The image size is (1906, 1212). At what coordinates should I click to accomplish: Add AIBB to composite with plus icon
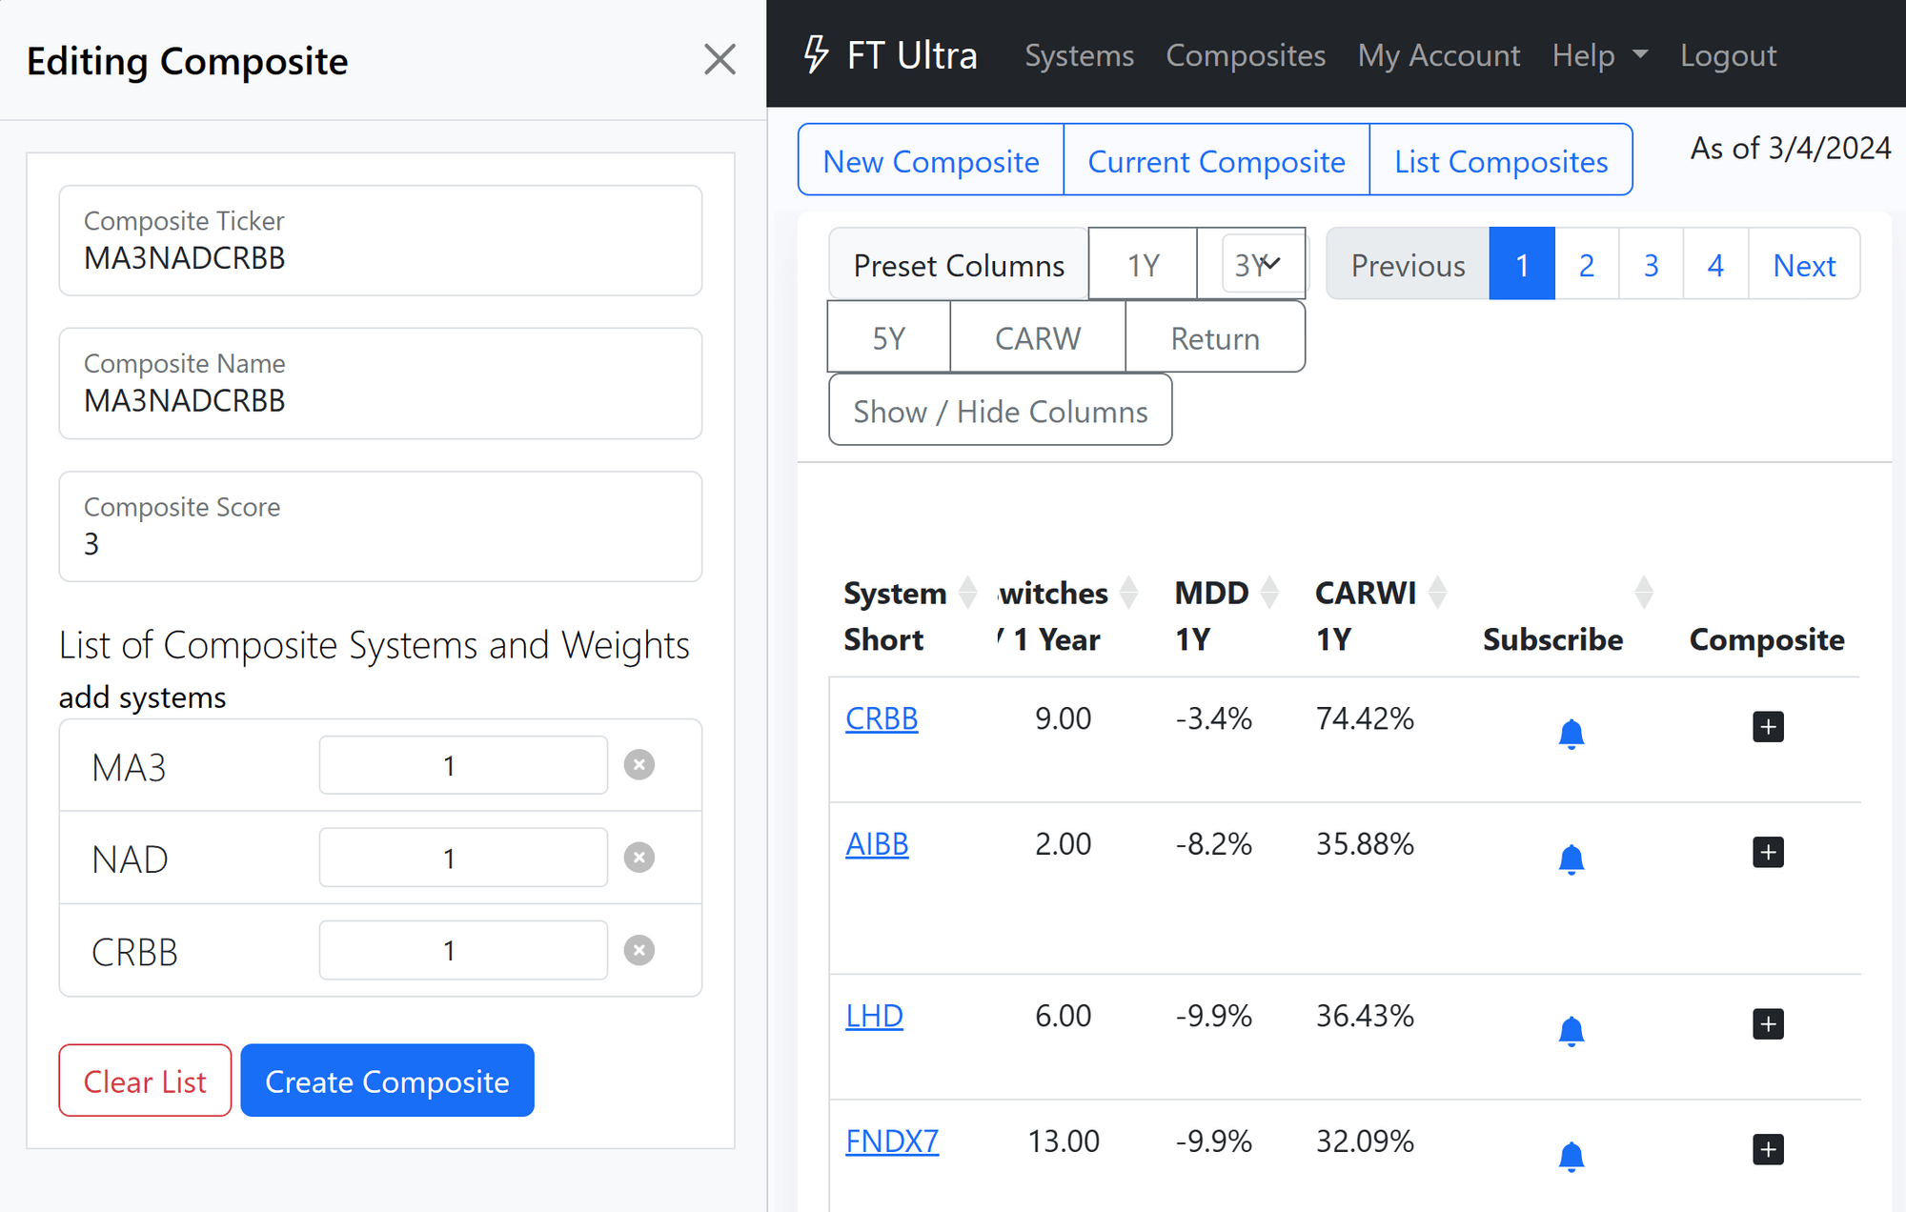pyautogui.click(x=1768, y=852)
